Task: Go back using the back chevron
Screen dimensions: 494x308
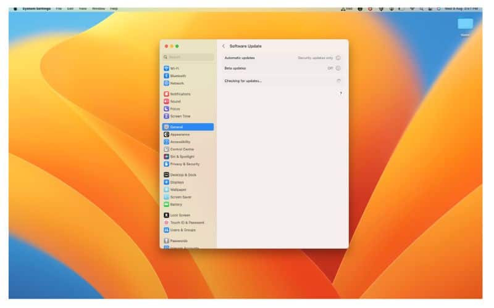Action: click(x=224, y=46)
